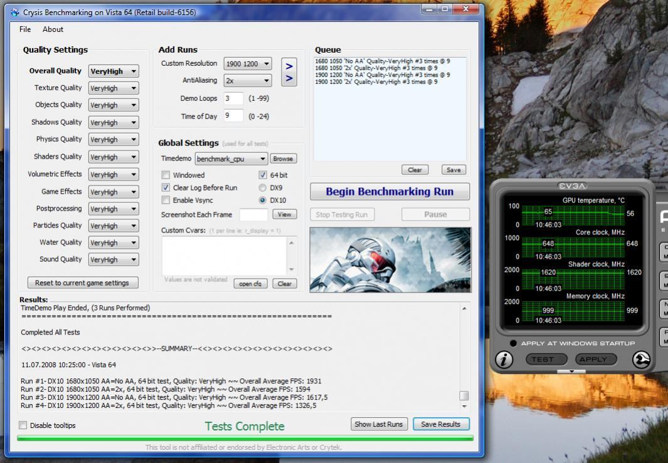This screenshot has height=463, width=668.
Task: Click Save Results button
Action: [441, 424]
